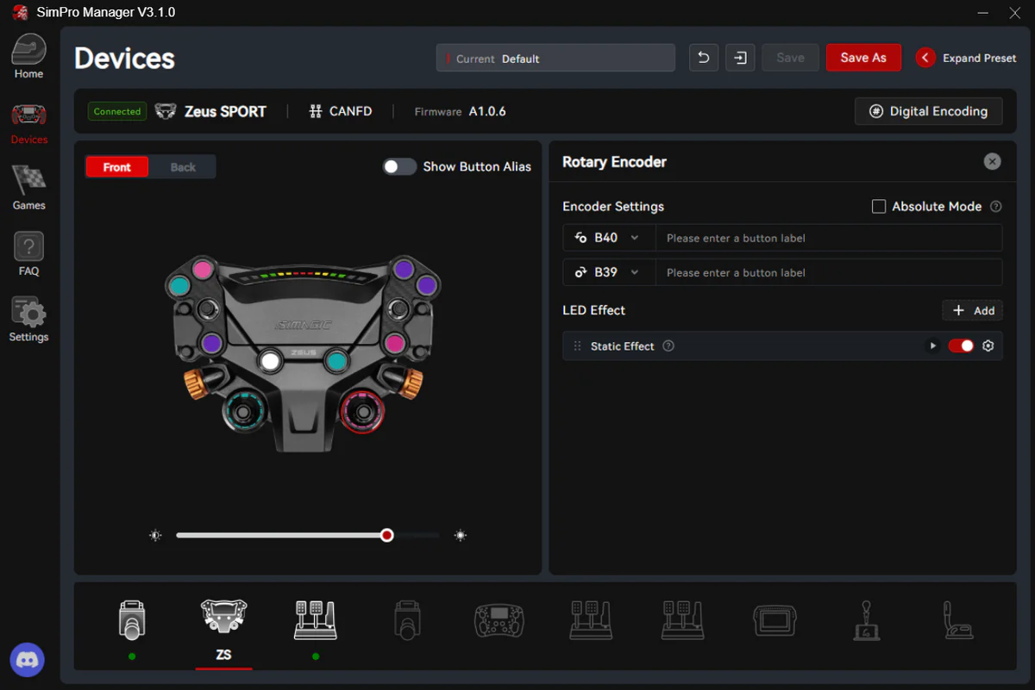Open the FAQ page icon
The width and height of the screenshot is (1035, 690).
28,246
